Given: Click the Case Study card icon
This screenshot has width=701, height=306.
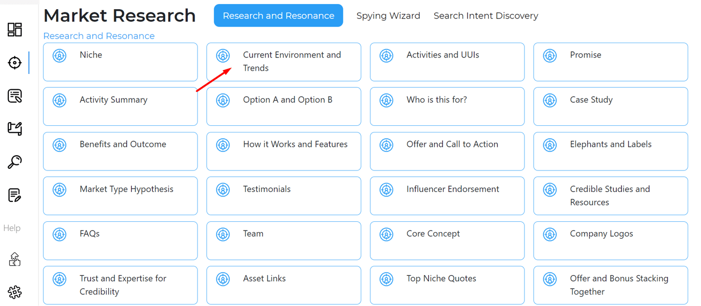Looking at the screenshot, I should (x=550, y=100).
